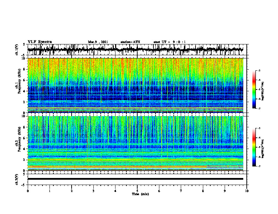Click the "2" tick on the time axis
Image resolution: width=278 pixels, height=214 pixels.
[72, 191]
